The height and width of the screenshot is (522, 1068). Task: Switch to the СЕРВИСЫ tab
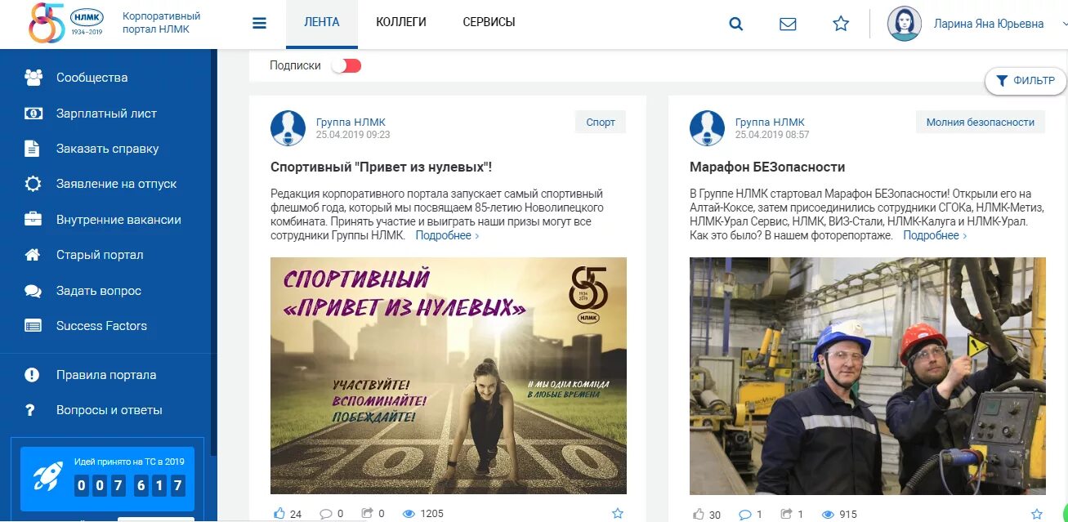click(489, 23)
